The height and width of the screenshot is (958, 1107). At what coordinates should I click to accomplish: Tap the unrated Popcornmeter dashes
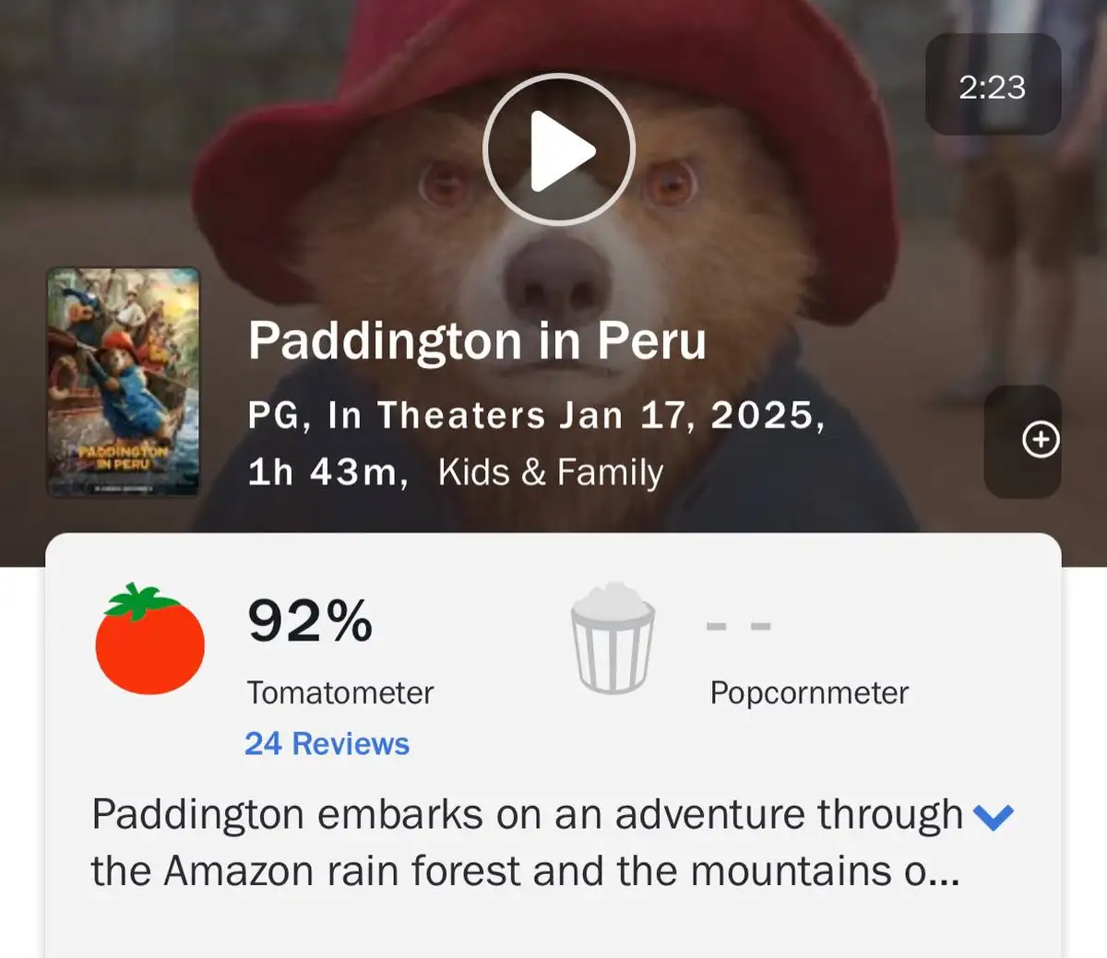click(738, 625)
